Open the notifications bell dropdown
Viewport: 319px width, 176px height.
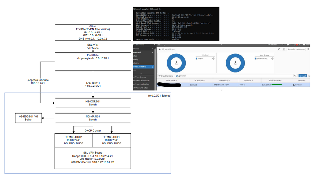[x=297, y=45]
